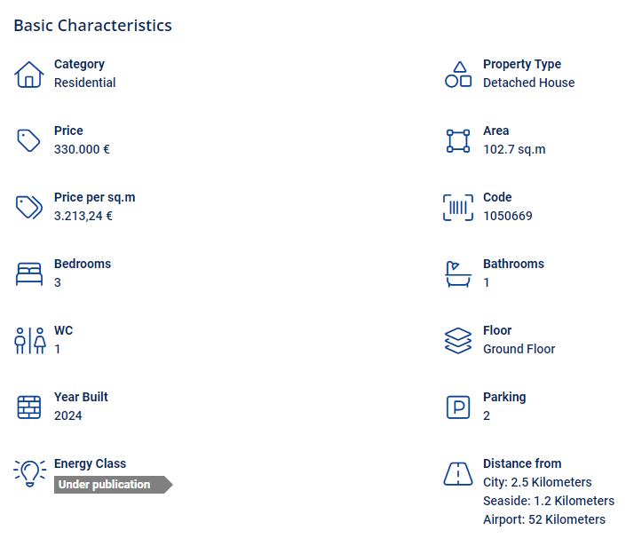Click the double-tag Price per sq.m icon
The image size is (634, 546).
click(29, 207)
